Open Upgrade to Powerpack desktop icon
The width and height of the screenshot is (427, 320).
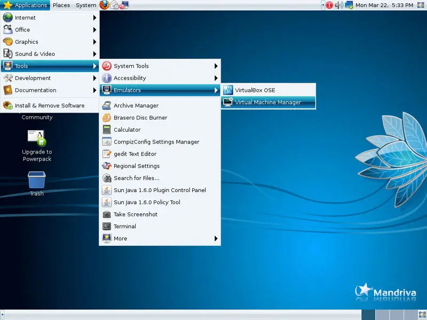pos(37,138)
